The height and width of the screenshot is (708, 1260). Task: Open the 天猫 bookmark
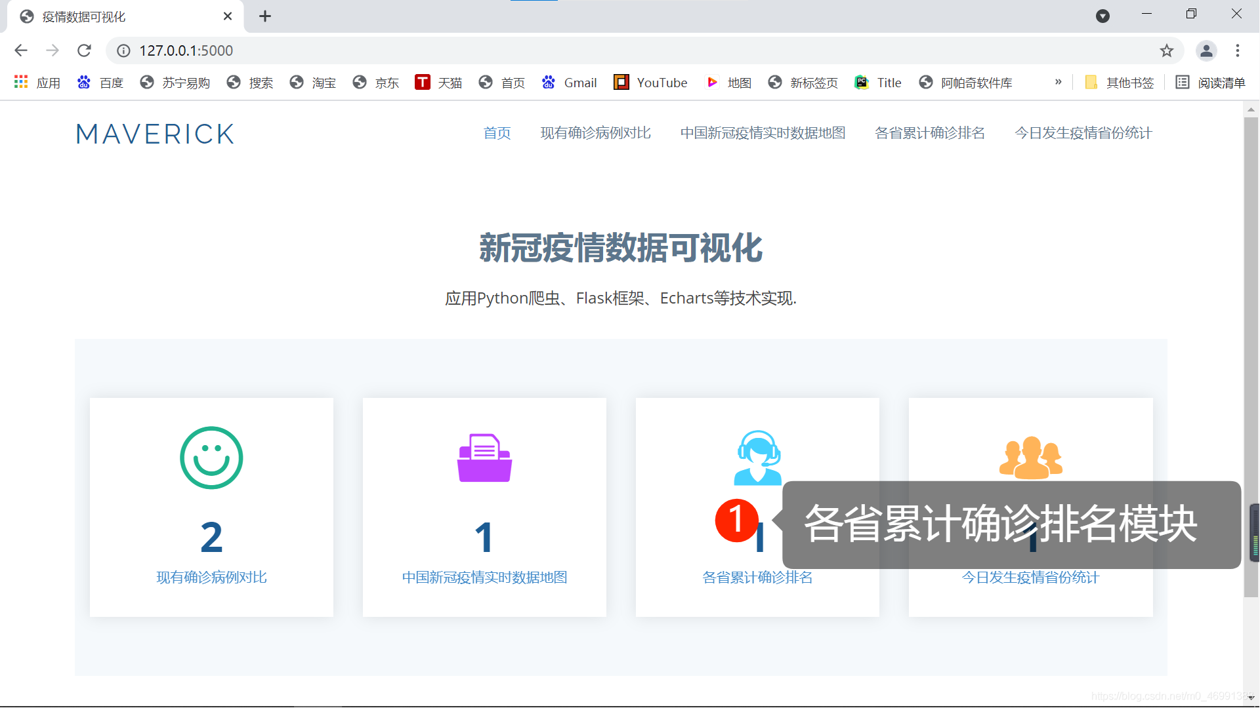(x=439, y=83)
